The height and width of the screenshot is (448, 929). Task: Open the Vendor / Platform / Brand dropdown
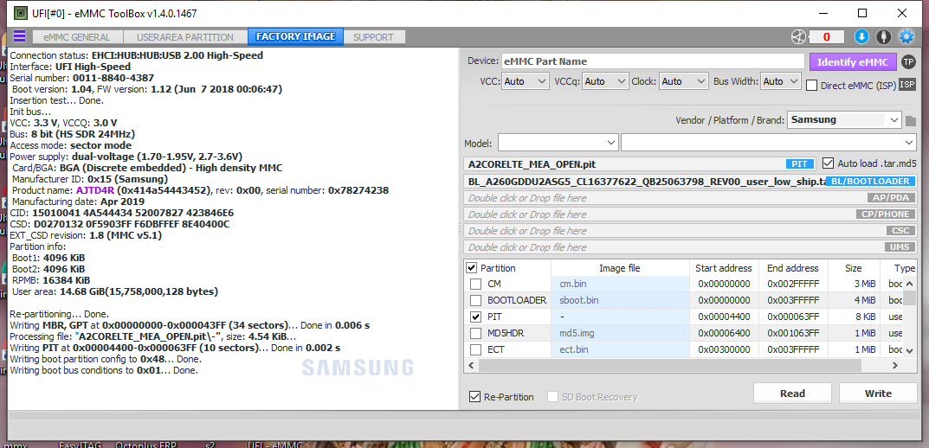pyautogui.click(x=844, y=119)
